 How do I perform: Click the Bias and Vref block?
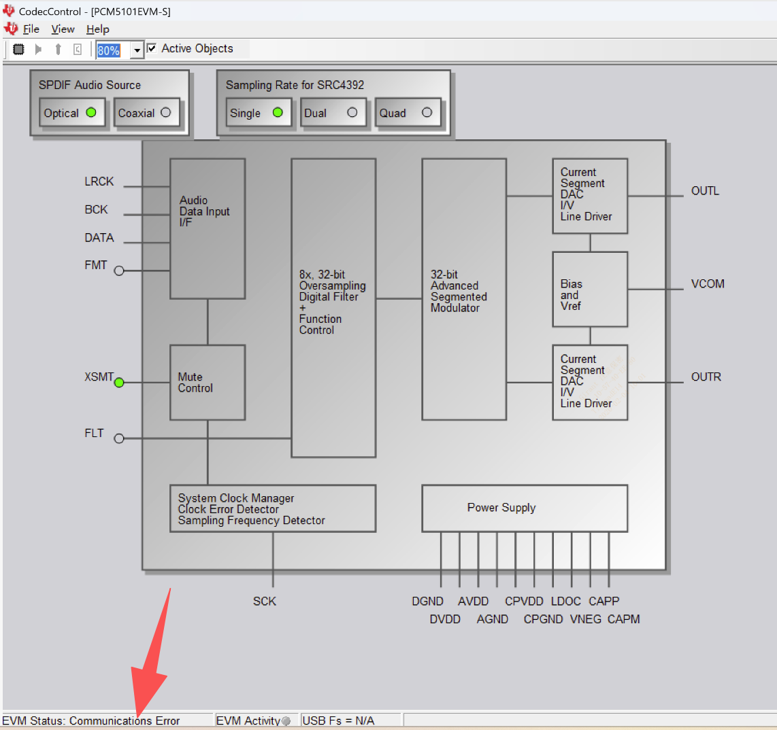tap(590, 290)
